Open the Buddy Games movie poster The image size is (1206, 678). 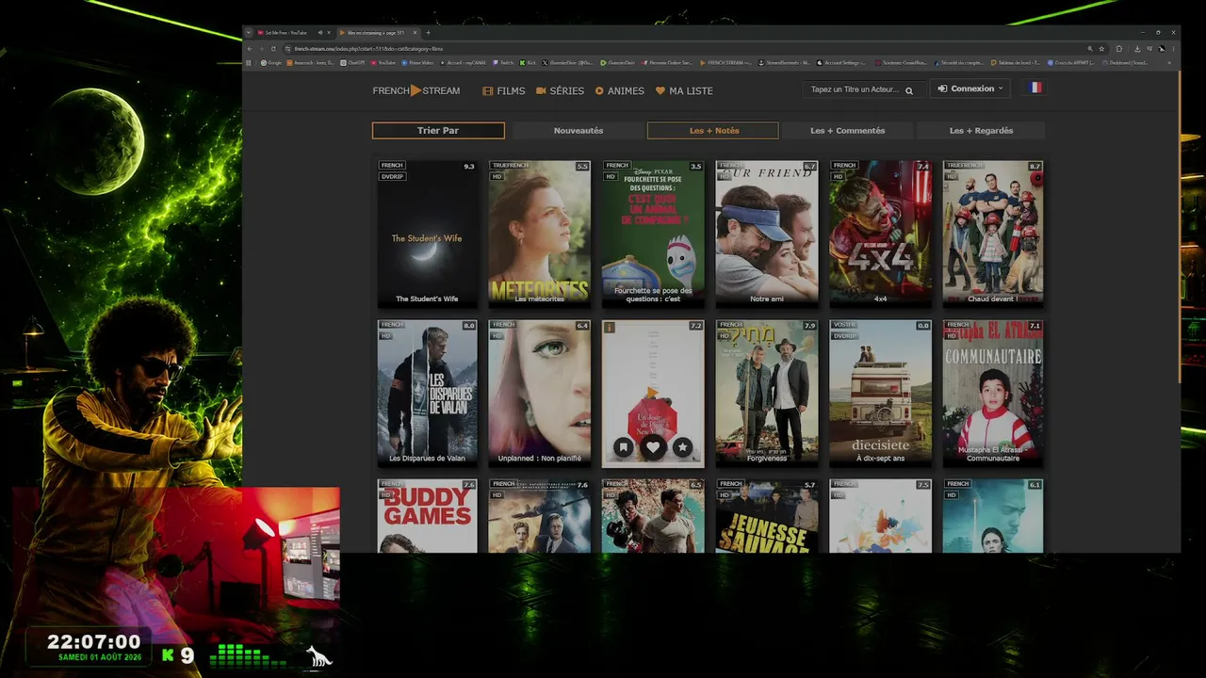tap(427, 516)
